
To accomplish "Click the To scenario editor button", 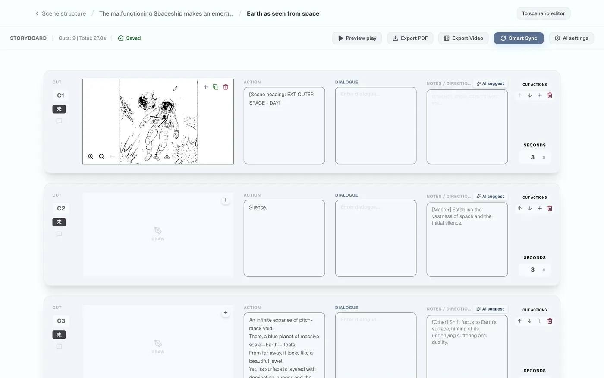I will [x=544, y=13].
